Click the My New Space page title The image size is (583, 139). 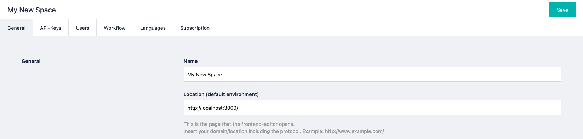click(x=32, y=10)
